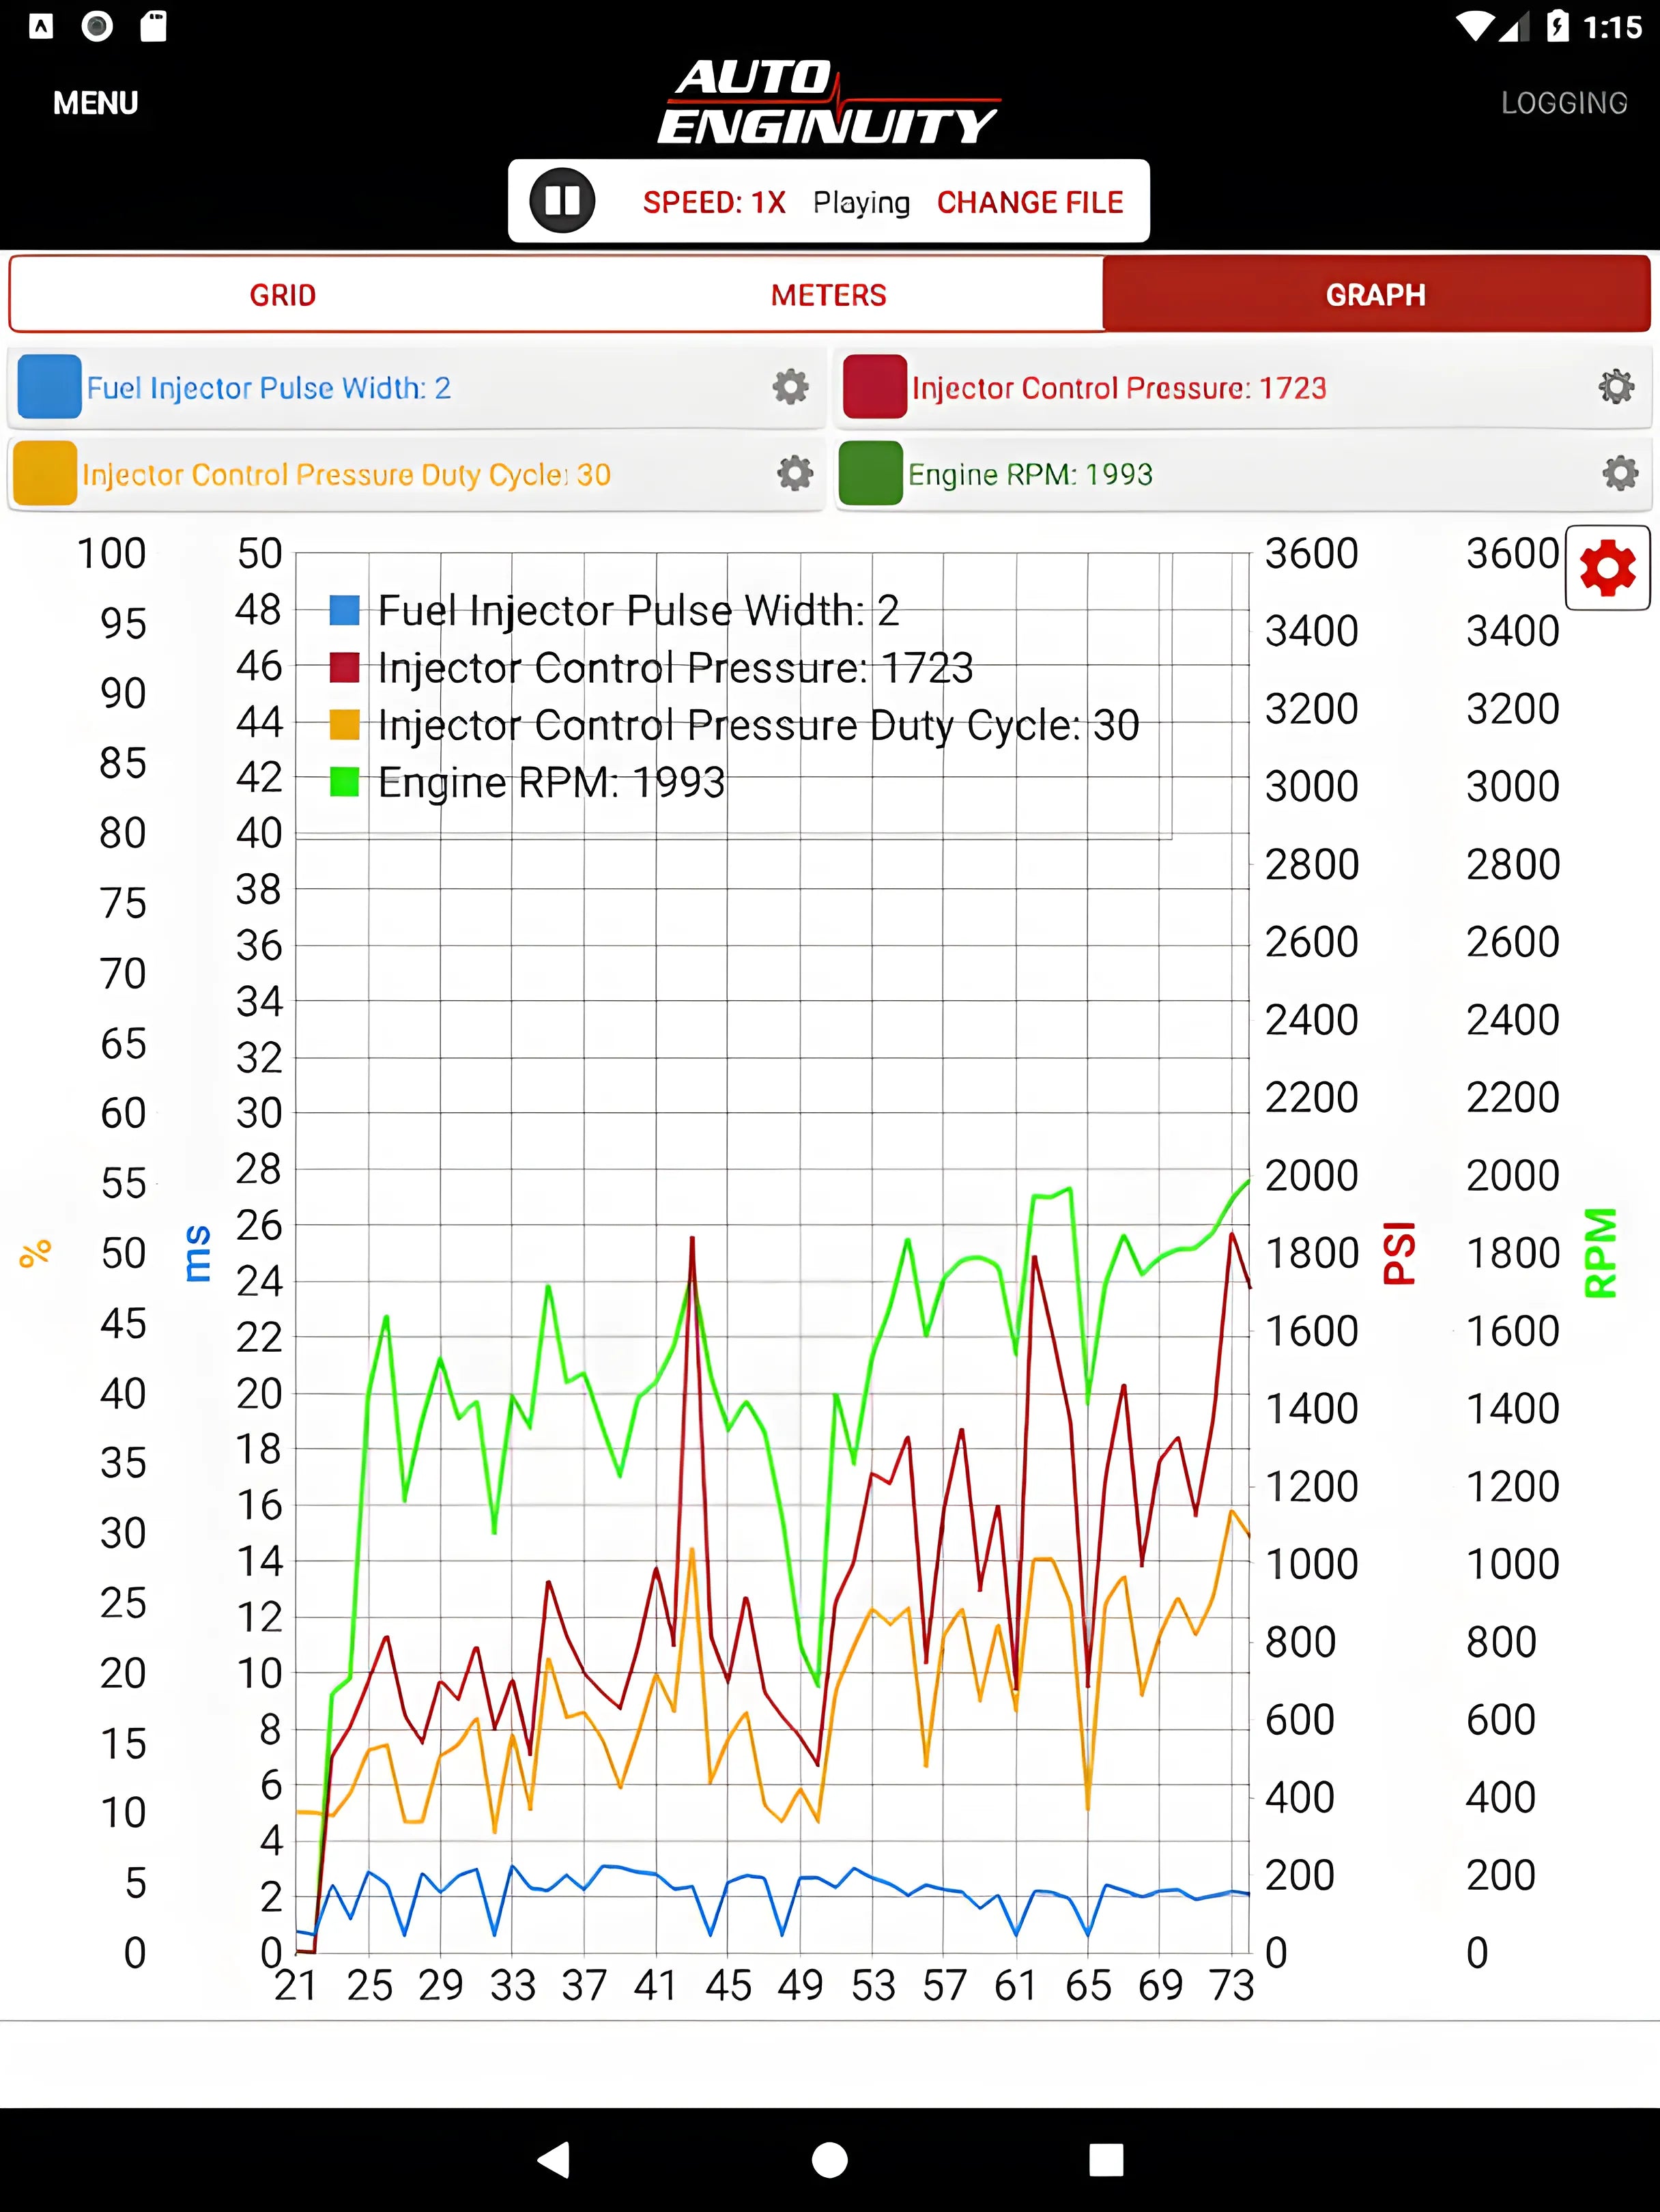Switch to the GRID tab
The width and height of the screenshot is (1660, 2212).
pos(283,295)
